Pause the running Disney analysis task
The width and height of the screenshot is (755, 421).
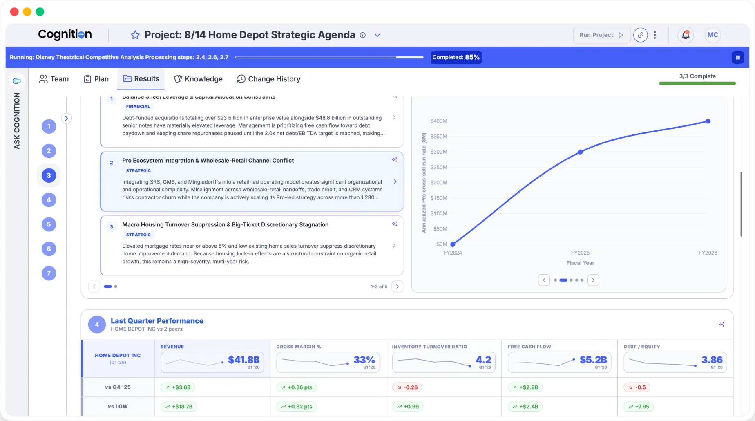point(738,58)
